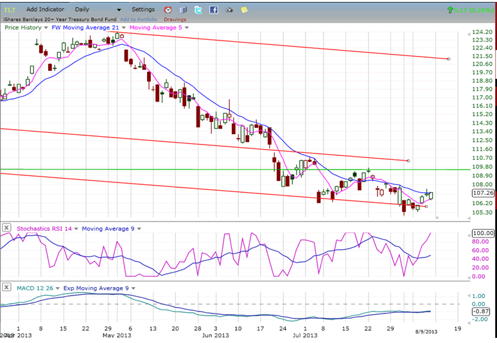Close the MACD indicator panel
This screenshot has width=497, height=343.
click(x=6, y=288)
